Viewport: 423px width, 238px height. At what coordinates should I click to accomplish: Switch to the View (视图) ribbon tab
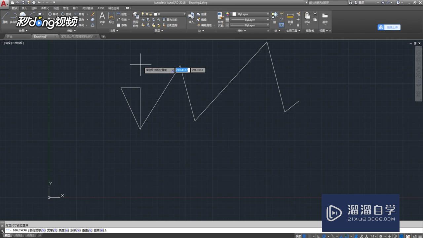56,8
